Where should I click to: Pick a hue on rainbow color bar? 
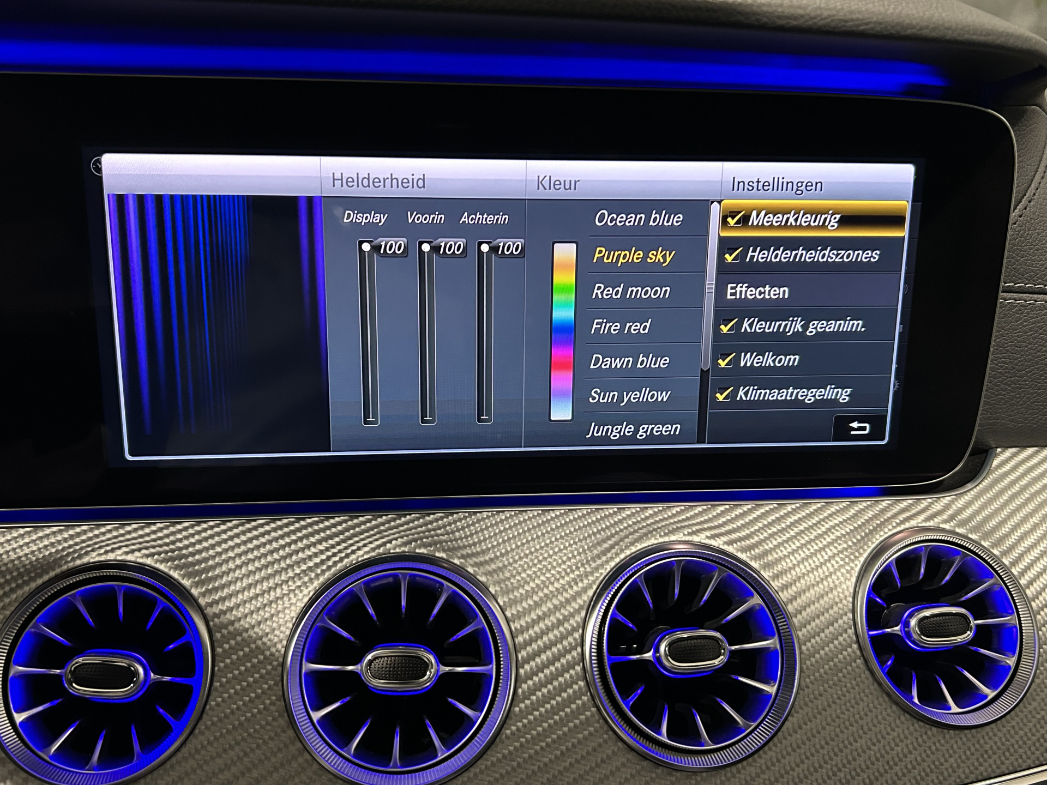click(563, 330)
